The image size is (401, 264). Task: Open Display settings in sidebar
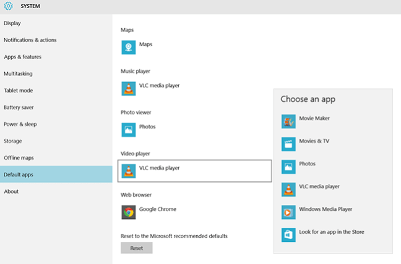click(x=12, y=23)
